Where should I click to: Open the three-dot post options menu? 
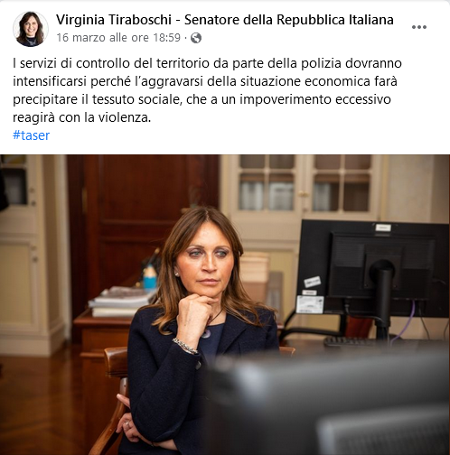(419, 27)
